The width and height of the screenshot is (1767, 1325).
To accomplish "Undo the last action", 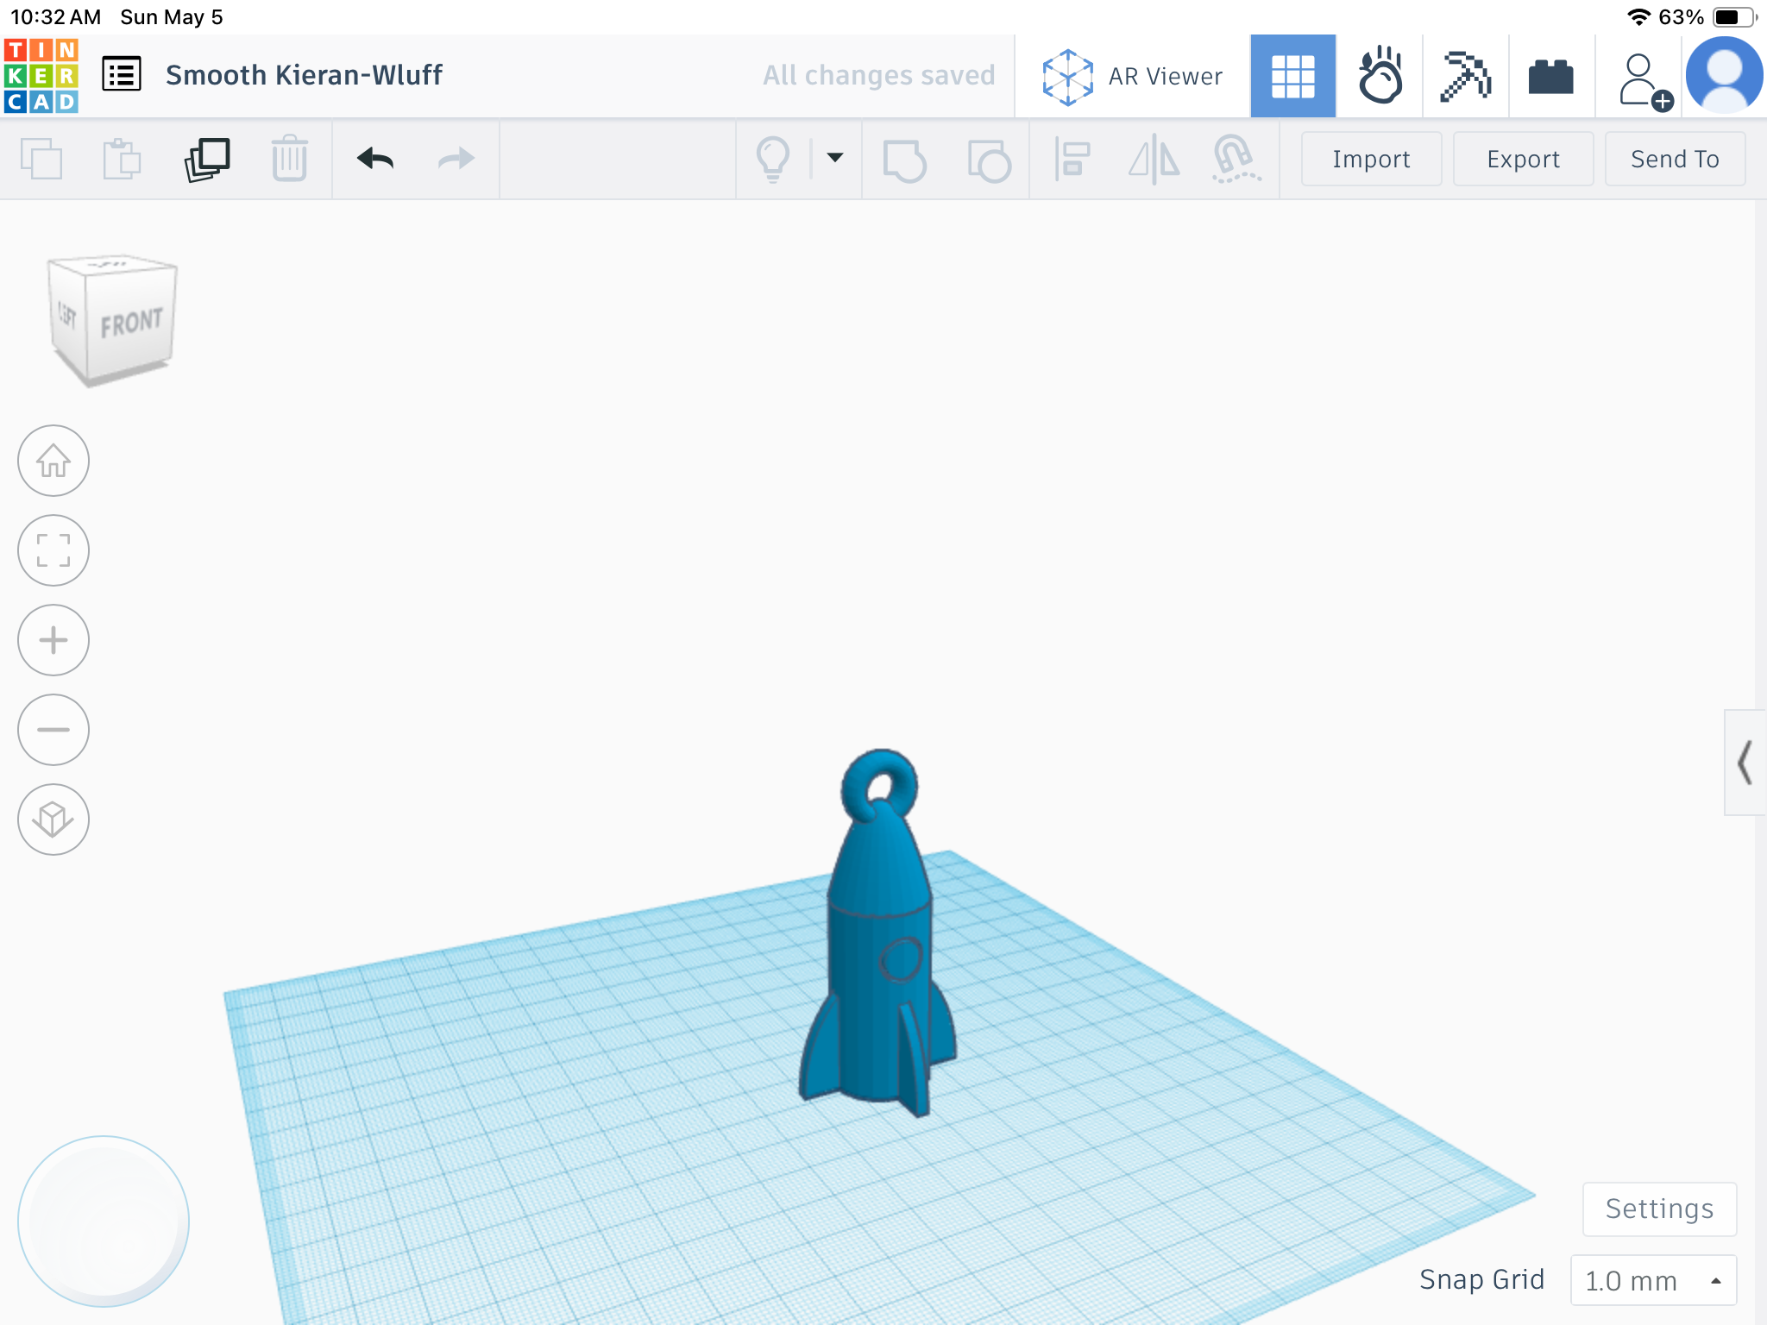I will tap(375, 159).
